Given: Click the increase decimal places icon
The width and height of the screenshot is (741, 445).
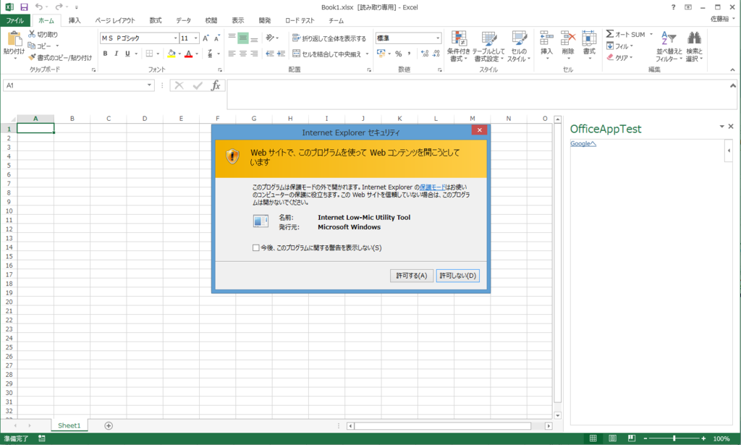Looking at the screenshot, I should click(423, 53).
